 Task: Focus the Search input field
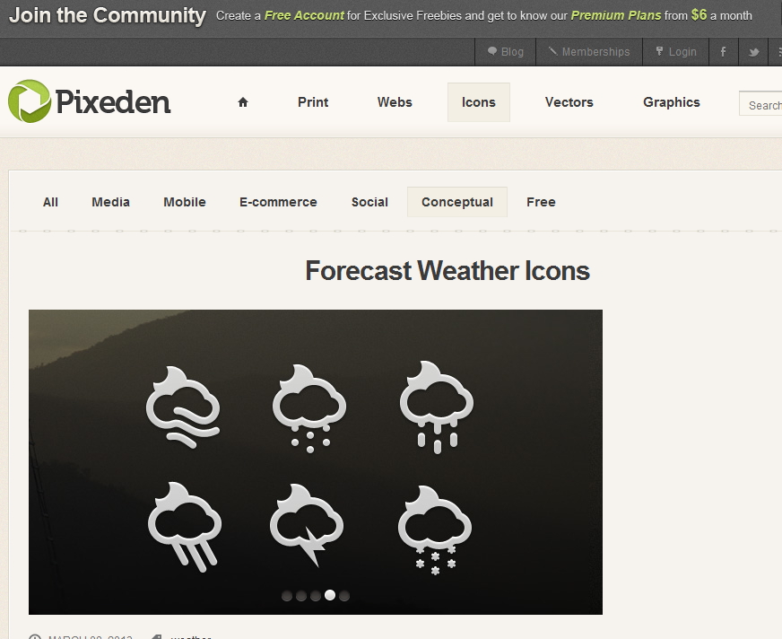760,103
